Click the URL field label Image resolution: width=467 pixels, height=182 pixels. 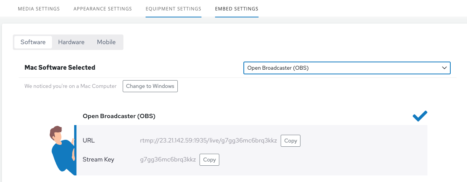click(x=89, y=141)
